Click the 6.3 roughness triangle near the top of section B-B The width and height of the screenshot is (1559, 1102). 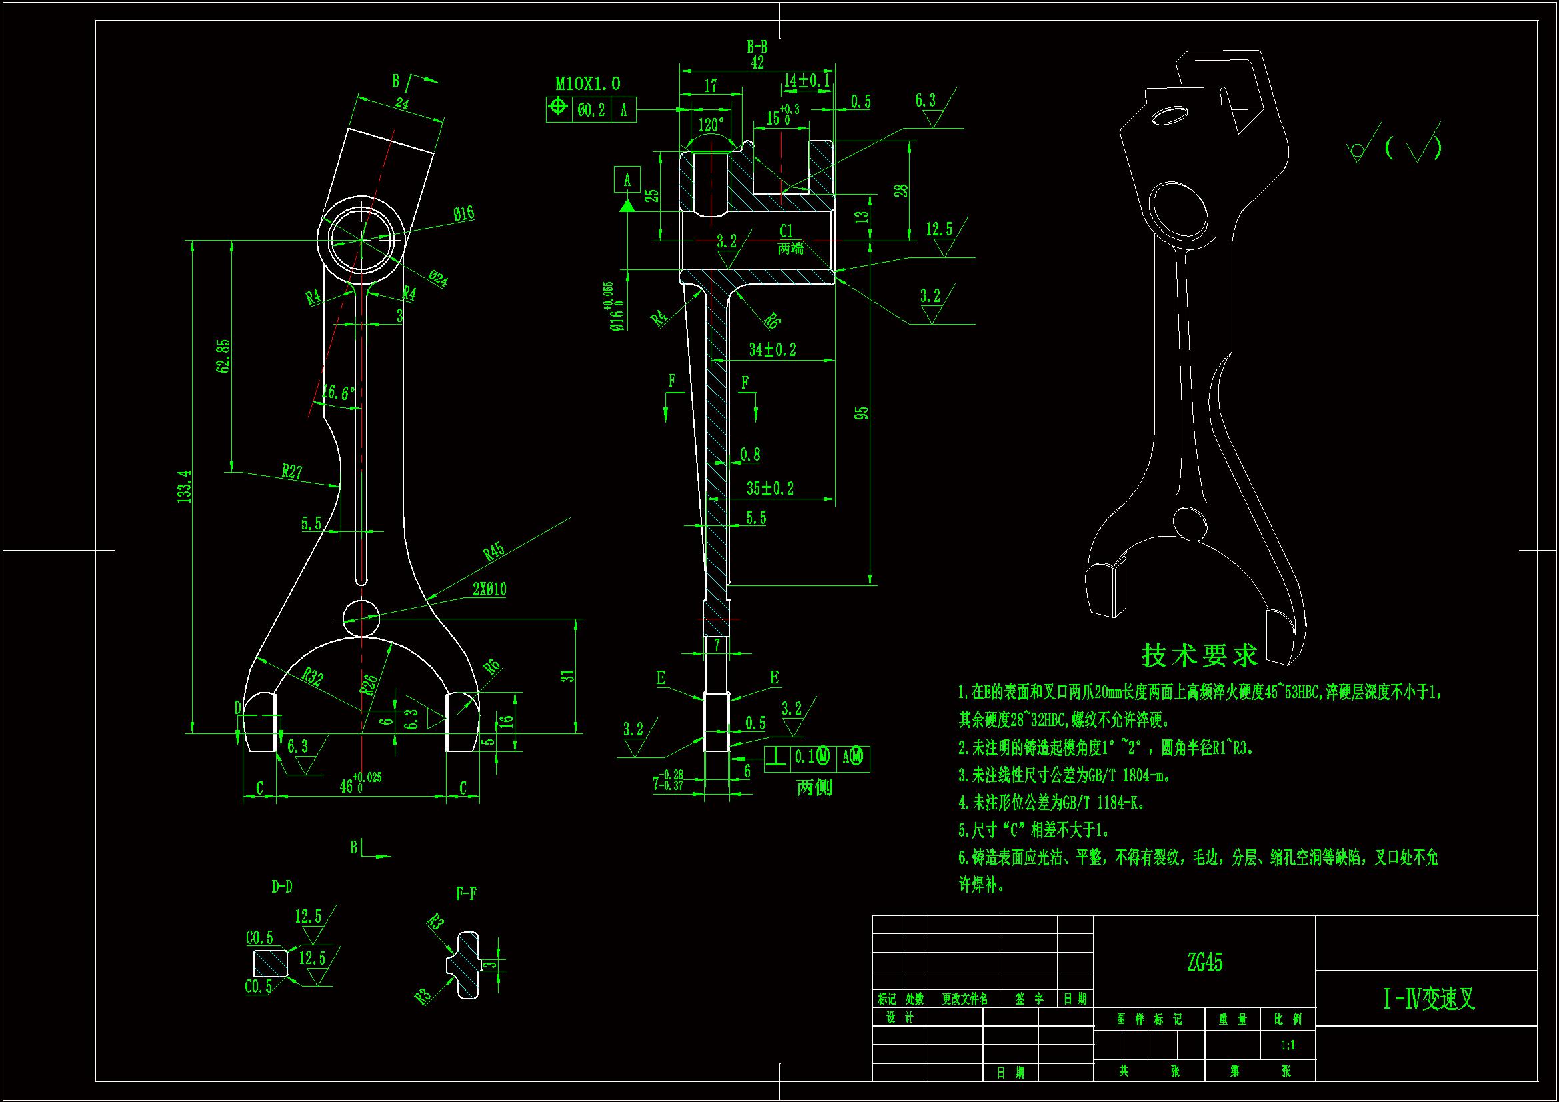pos(933,117)
